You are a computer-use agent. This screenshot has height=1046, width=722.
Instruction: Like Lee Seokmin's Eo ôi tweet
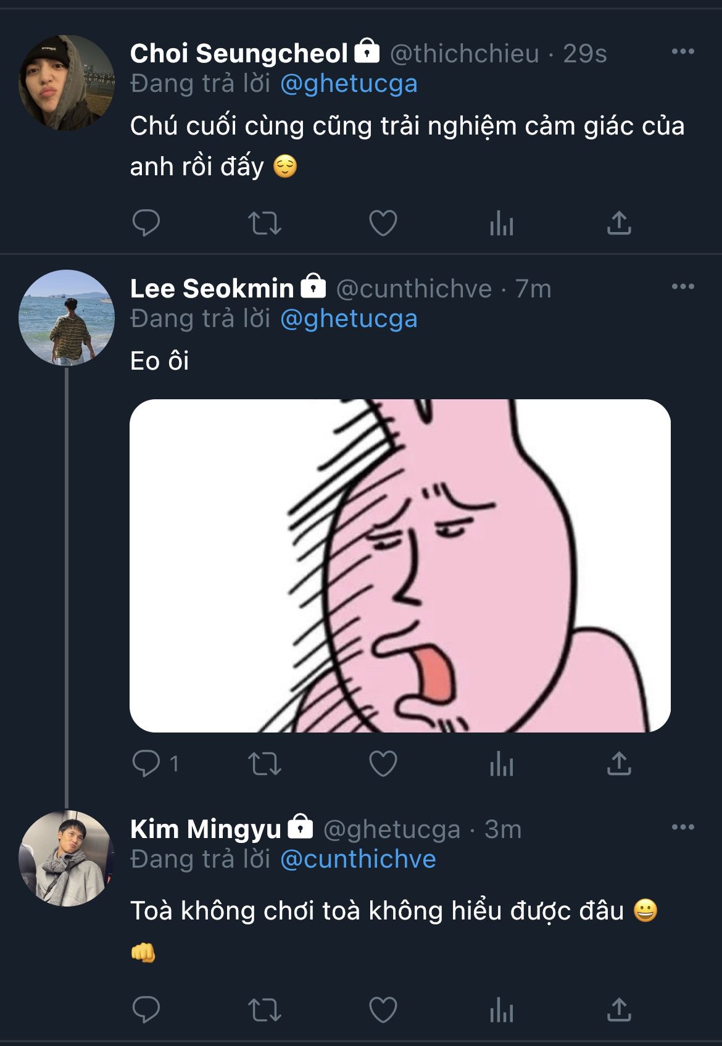(x=383, y=763)
